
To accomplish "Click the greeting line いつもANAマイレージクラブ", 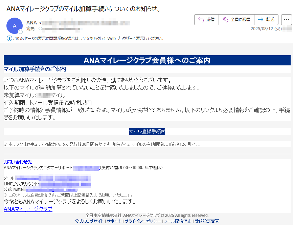I will (87, 80).
